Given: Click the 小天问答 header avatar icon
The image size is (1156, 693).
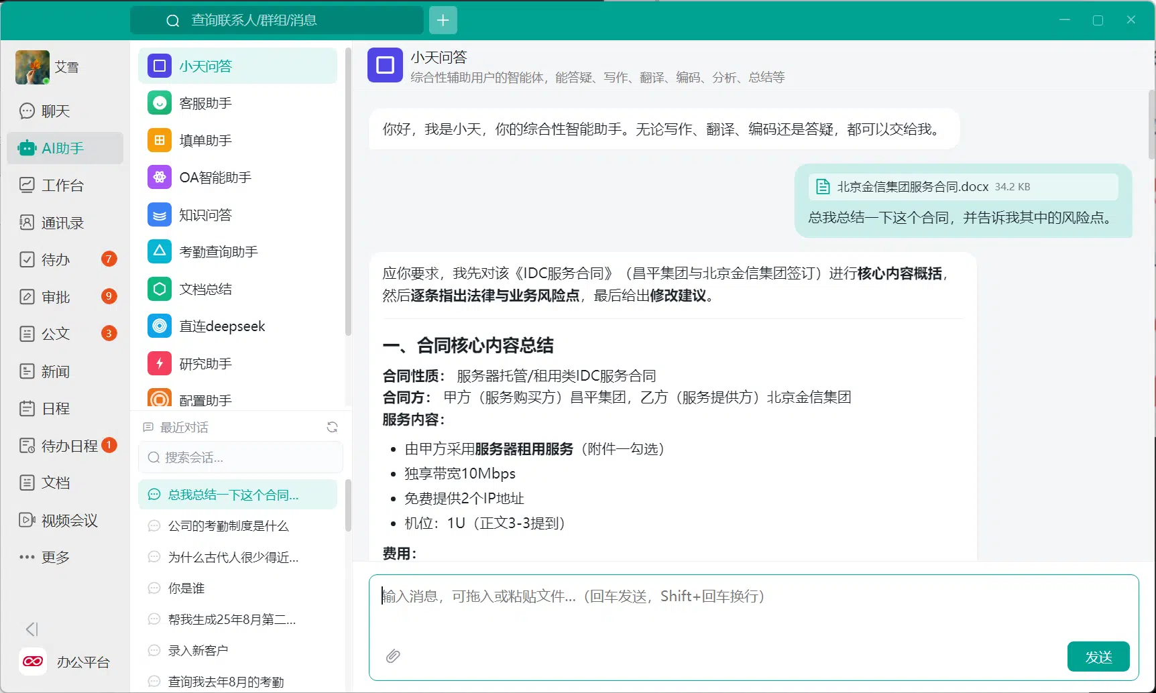Looking at the screenshot, I should (x=385, y=65).
